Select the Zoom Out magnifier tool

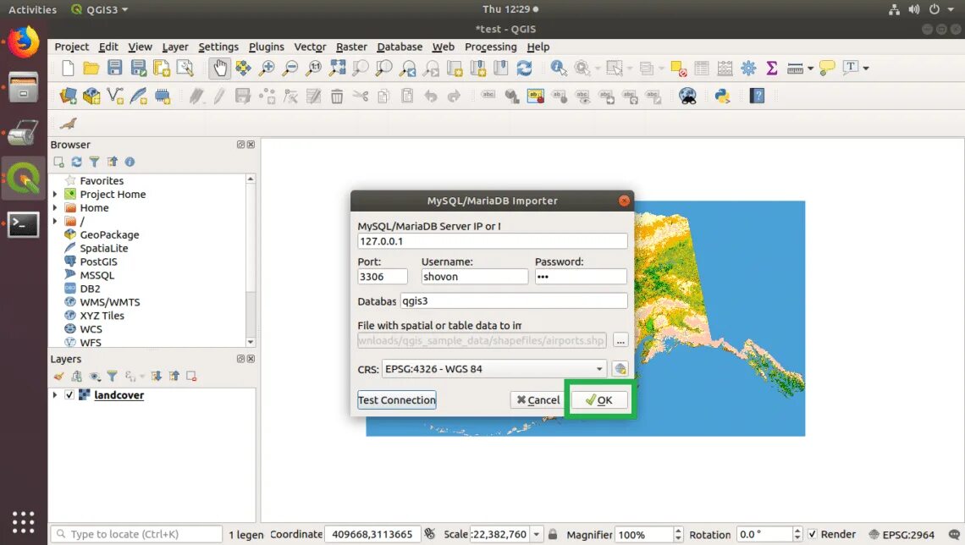click(x=289, y=68)
